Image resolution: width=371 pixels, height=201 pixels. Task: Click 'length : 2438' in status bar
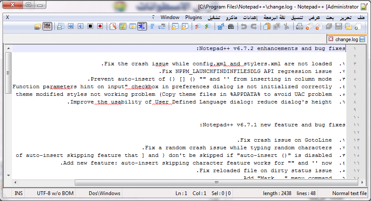click(277, 193)
